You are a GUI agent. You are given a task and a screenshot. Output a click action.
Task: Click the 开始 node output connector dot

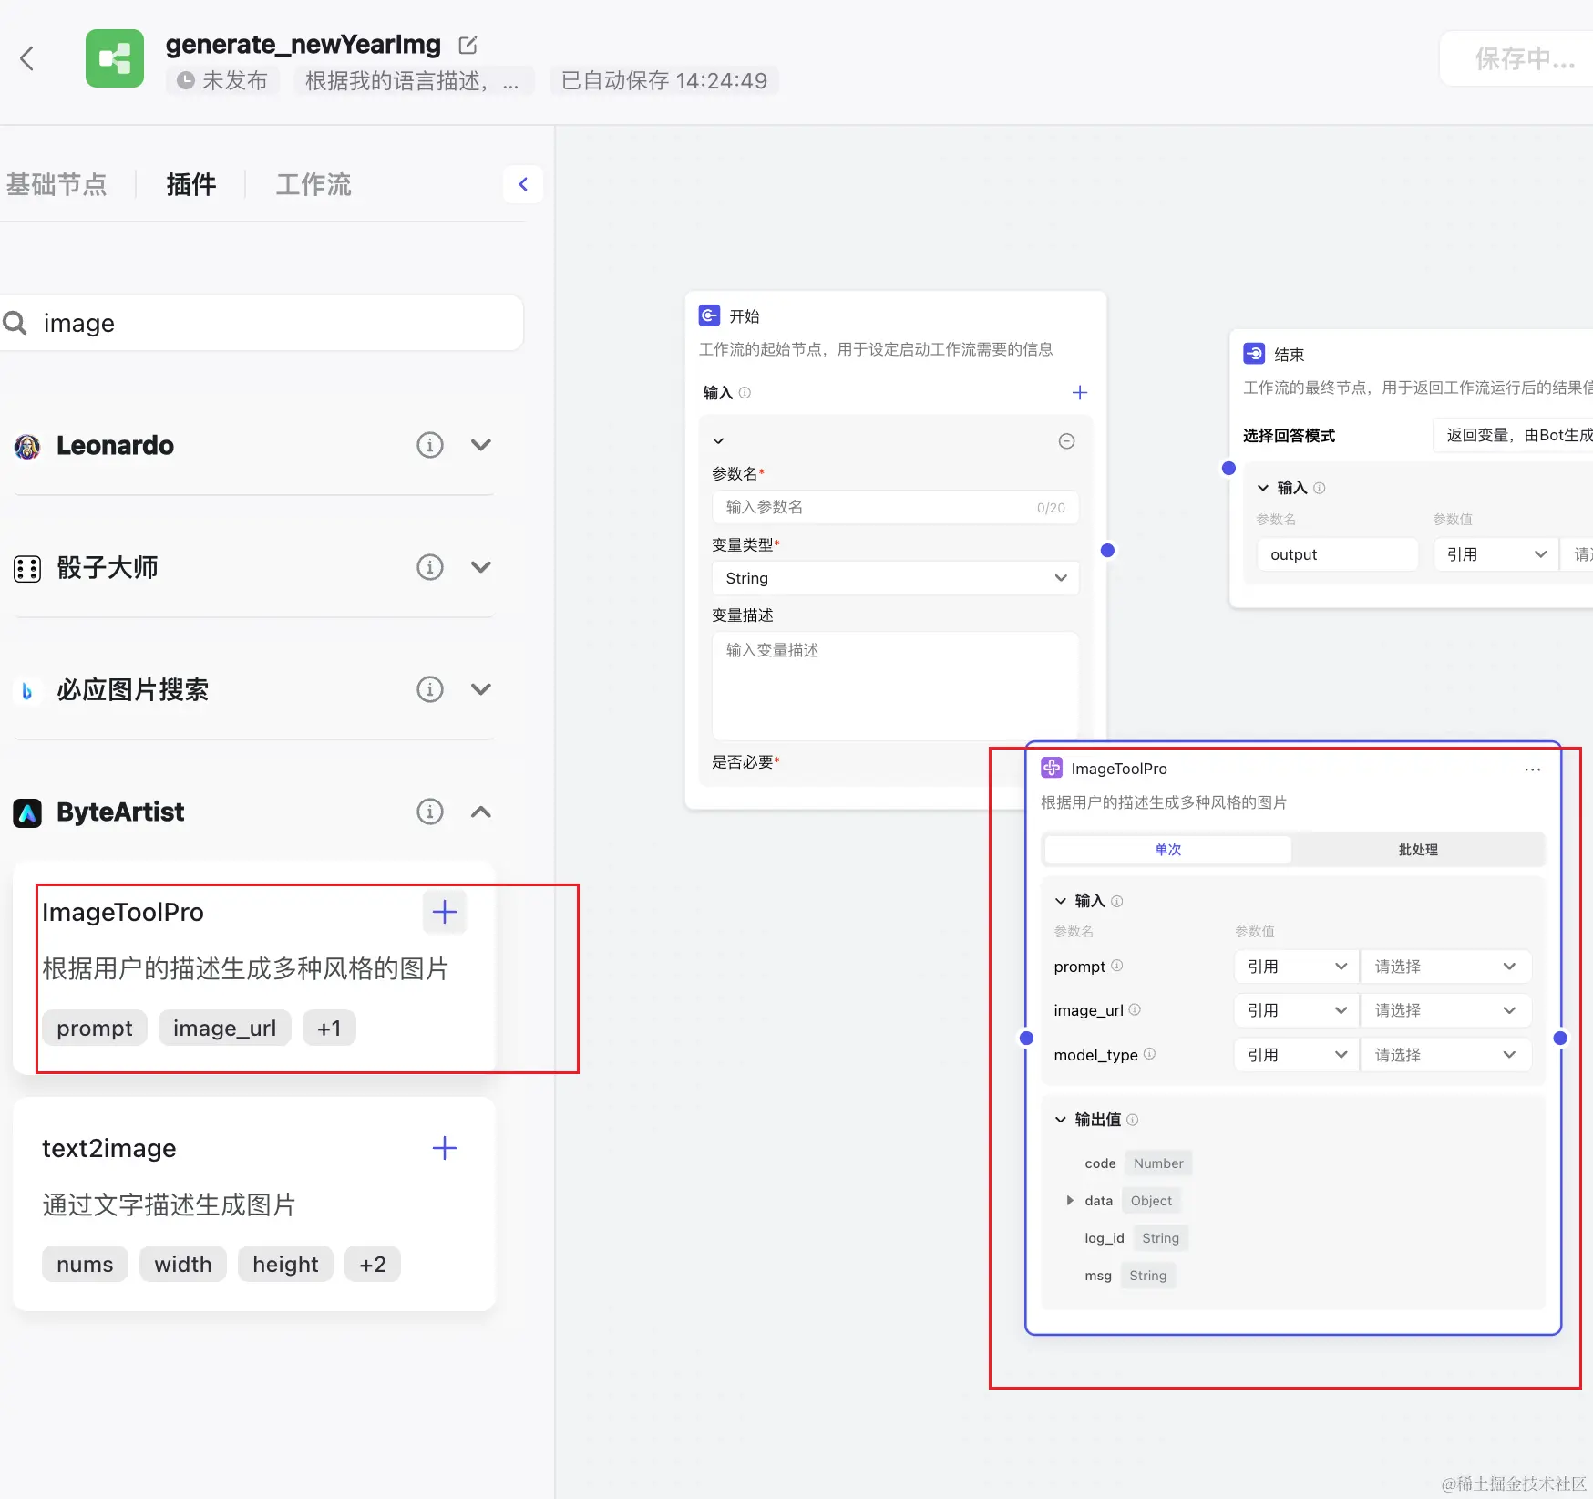coord(1107,550)
